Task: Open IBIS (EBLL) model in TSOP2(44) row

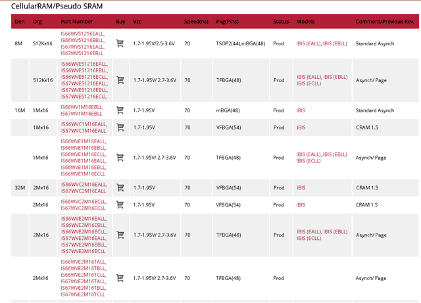Action: 335,43
